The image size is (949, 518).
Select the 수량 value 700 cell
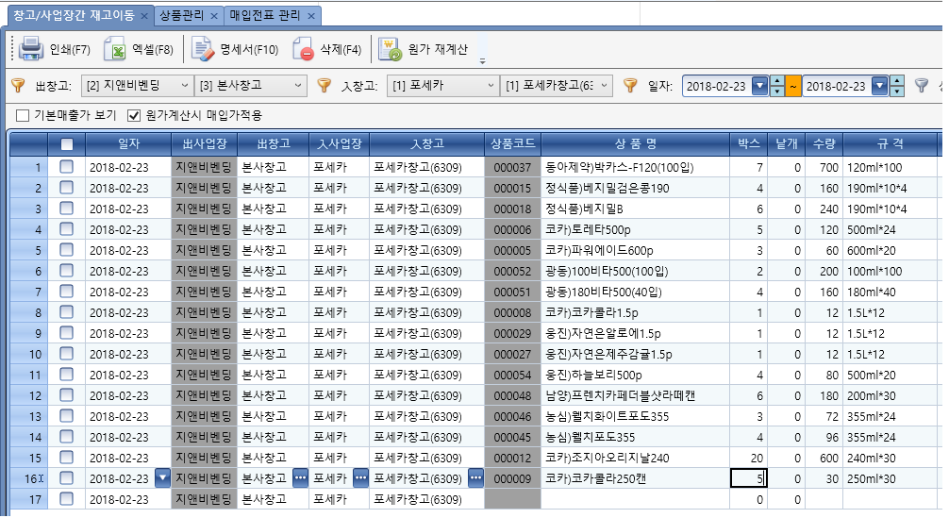(x=824, y=168)
